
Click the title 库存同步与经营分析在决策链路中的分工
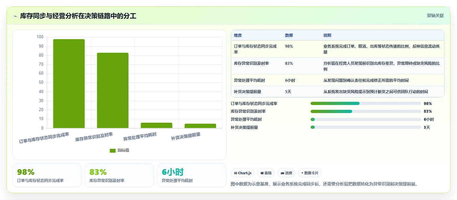click(78, 16)
